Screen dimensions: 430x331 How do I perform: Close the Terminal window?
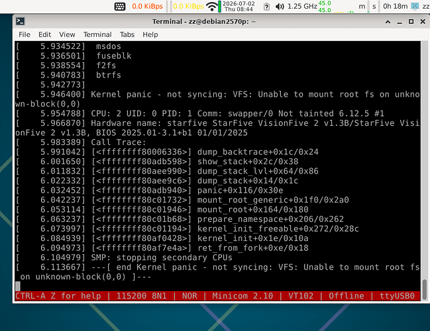423,21
